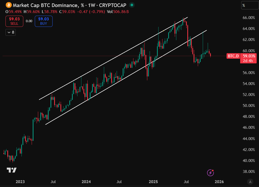The image size is (259, 187).
Task: Toggle auto scale button labeled A
Action: pos(250,182)
